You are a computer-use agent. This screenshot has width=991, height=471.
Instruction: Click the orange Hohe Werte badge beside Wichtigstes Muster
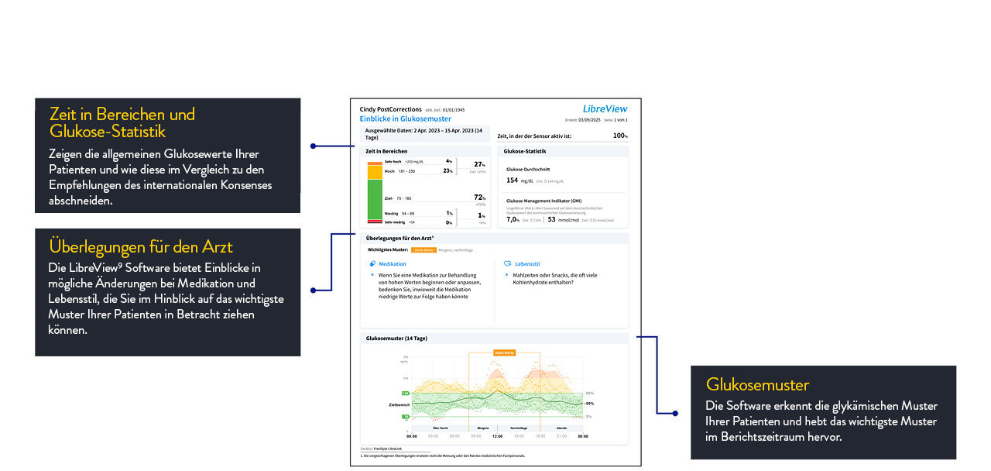(x=423, y=250)
